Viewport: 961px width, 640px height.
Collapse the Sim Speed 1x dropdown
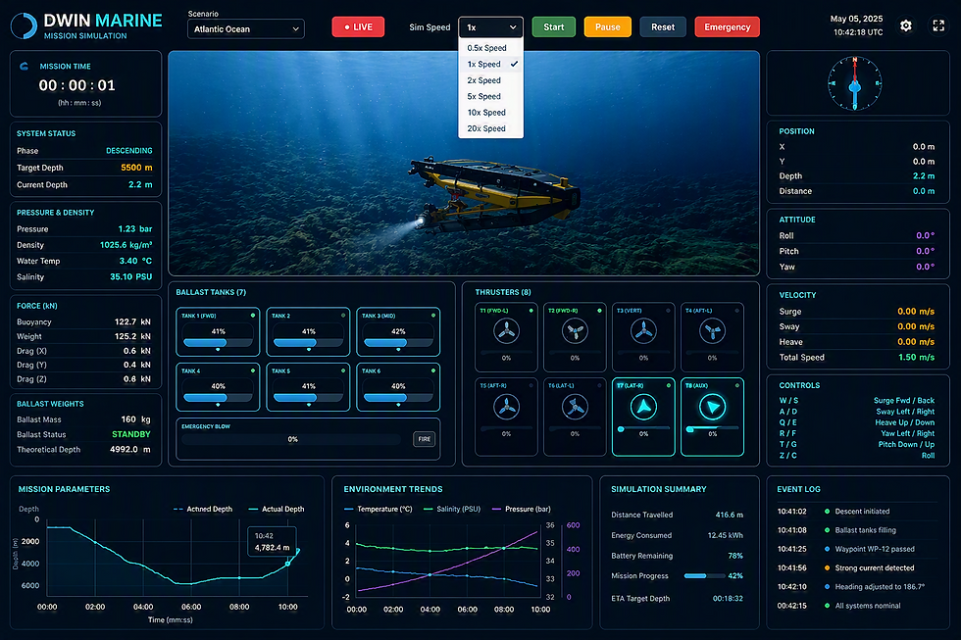pos(491,26)
